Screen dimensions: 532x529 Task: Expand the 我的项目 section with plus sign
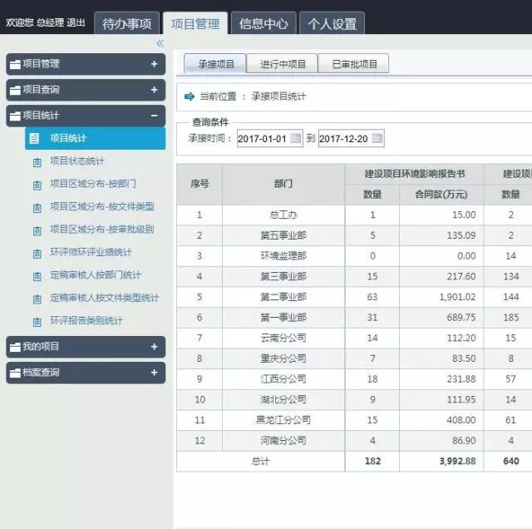tap(154, 347)
